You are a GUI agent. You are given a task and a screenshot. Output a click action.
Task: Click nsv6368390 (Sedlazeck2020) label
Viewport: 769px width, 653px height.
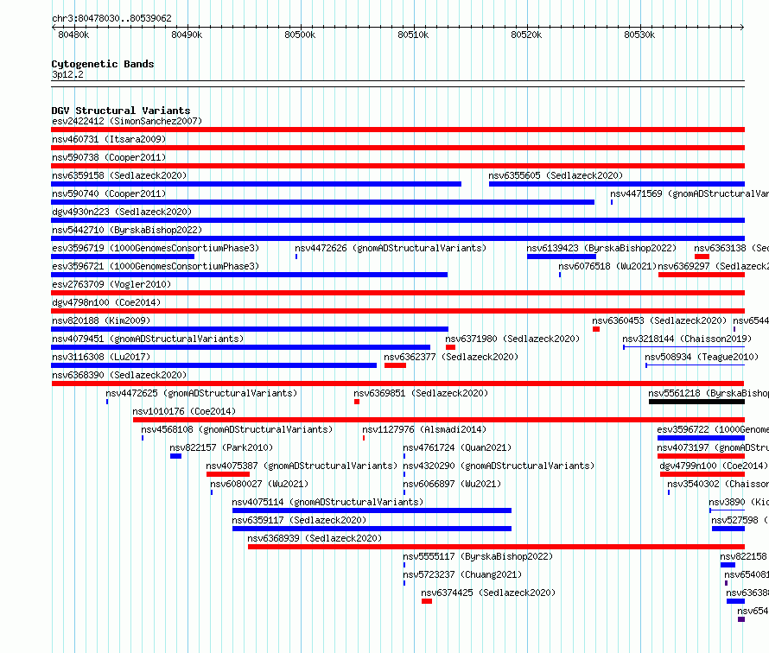(x=119, y=375)
